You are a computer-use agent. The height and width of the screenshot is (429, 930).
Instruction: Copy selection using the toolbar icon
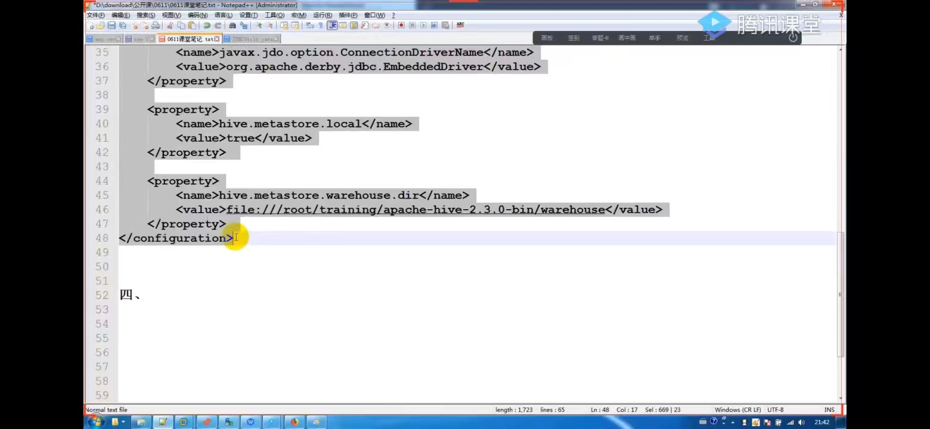[x=181, y=26]
